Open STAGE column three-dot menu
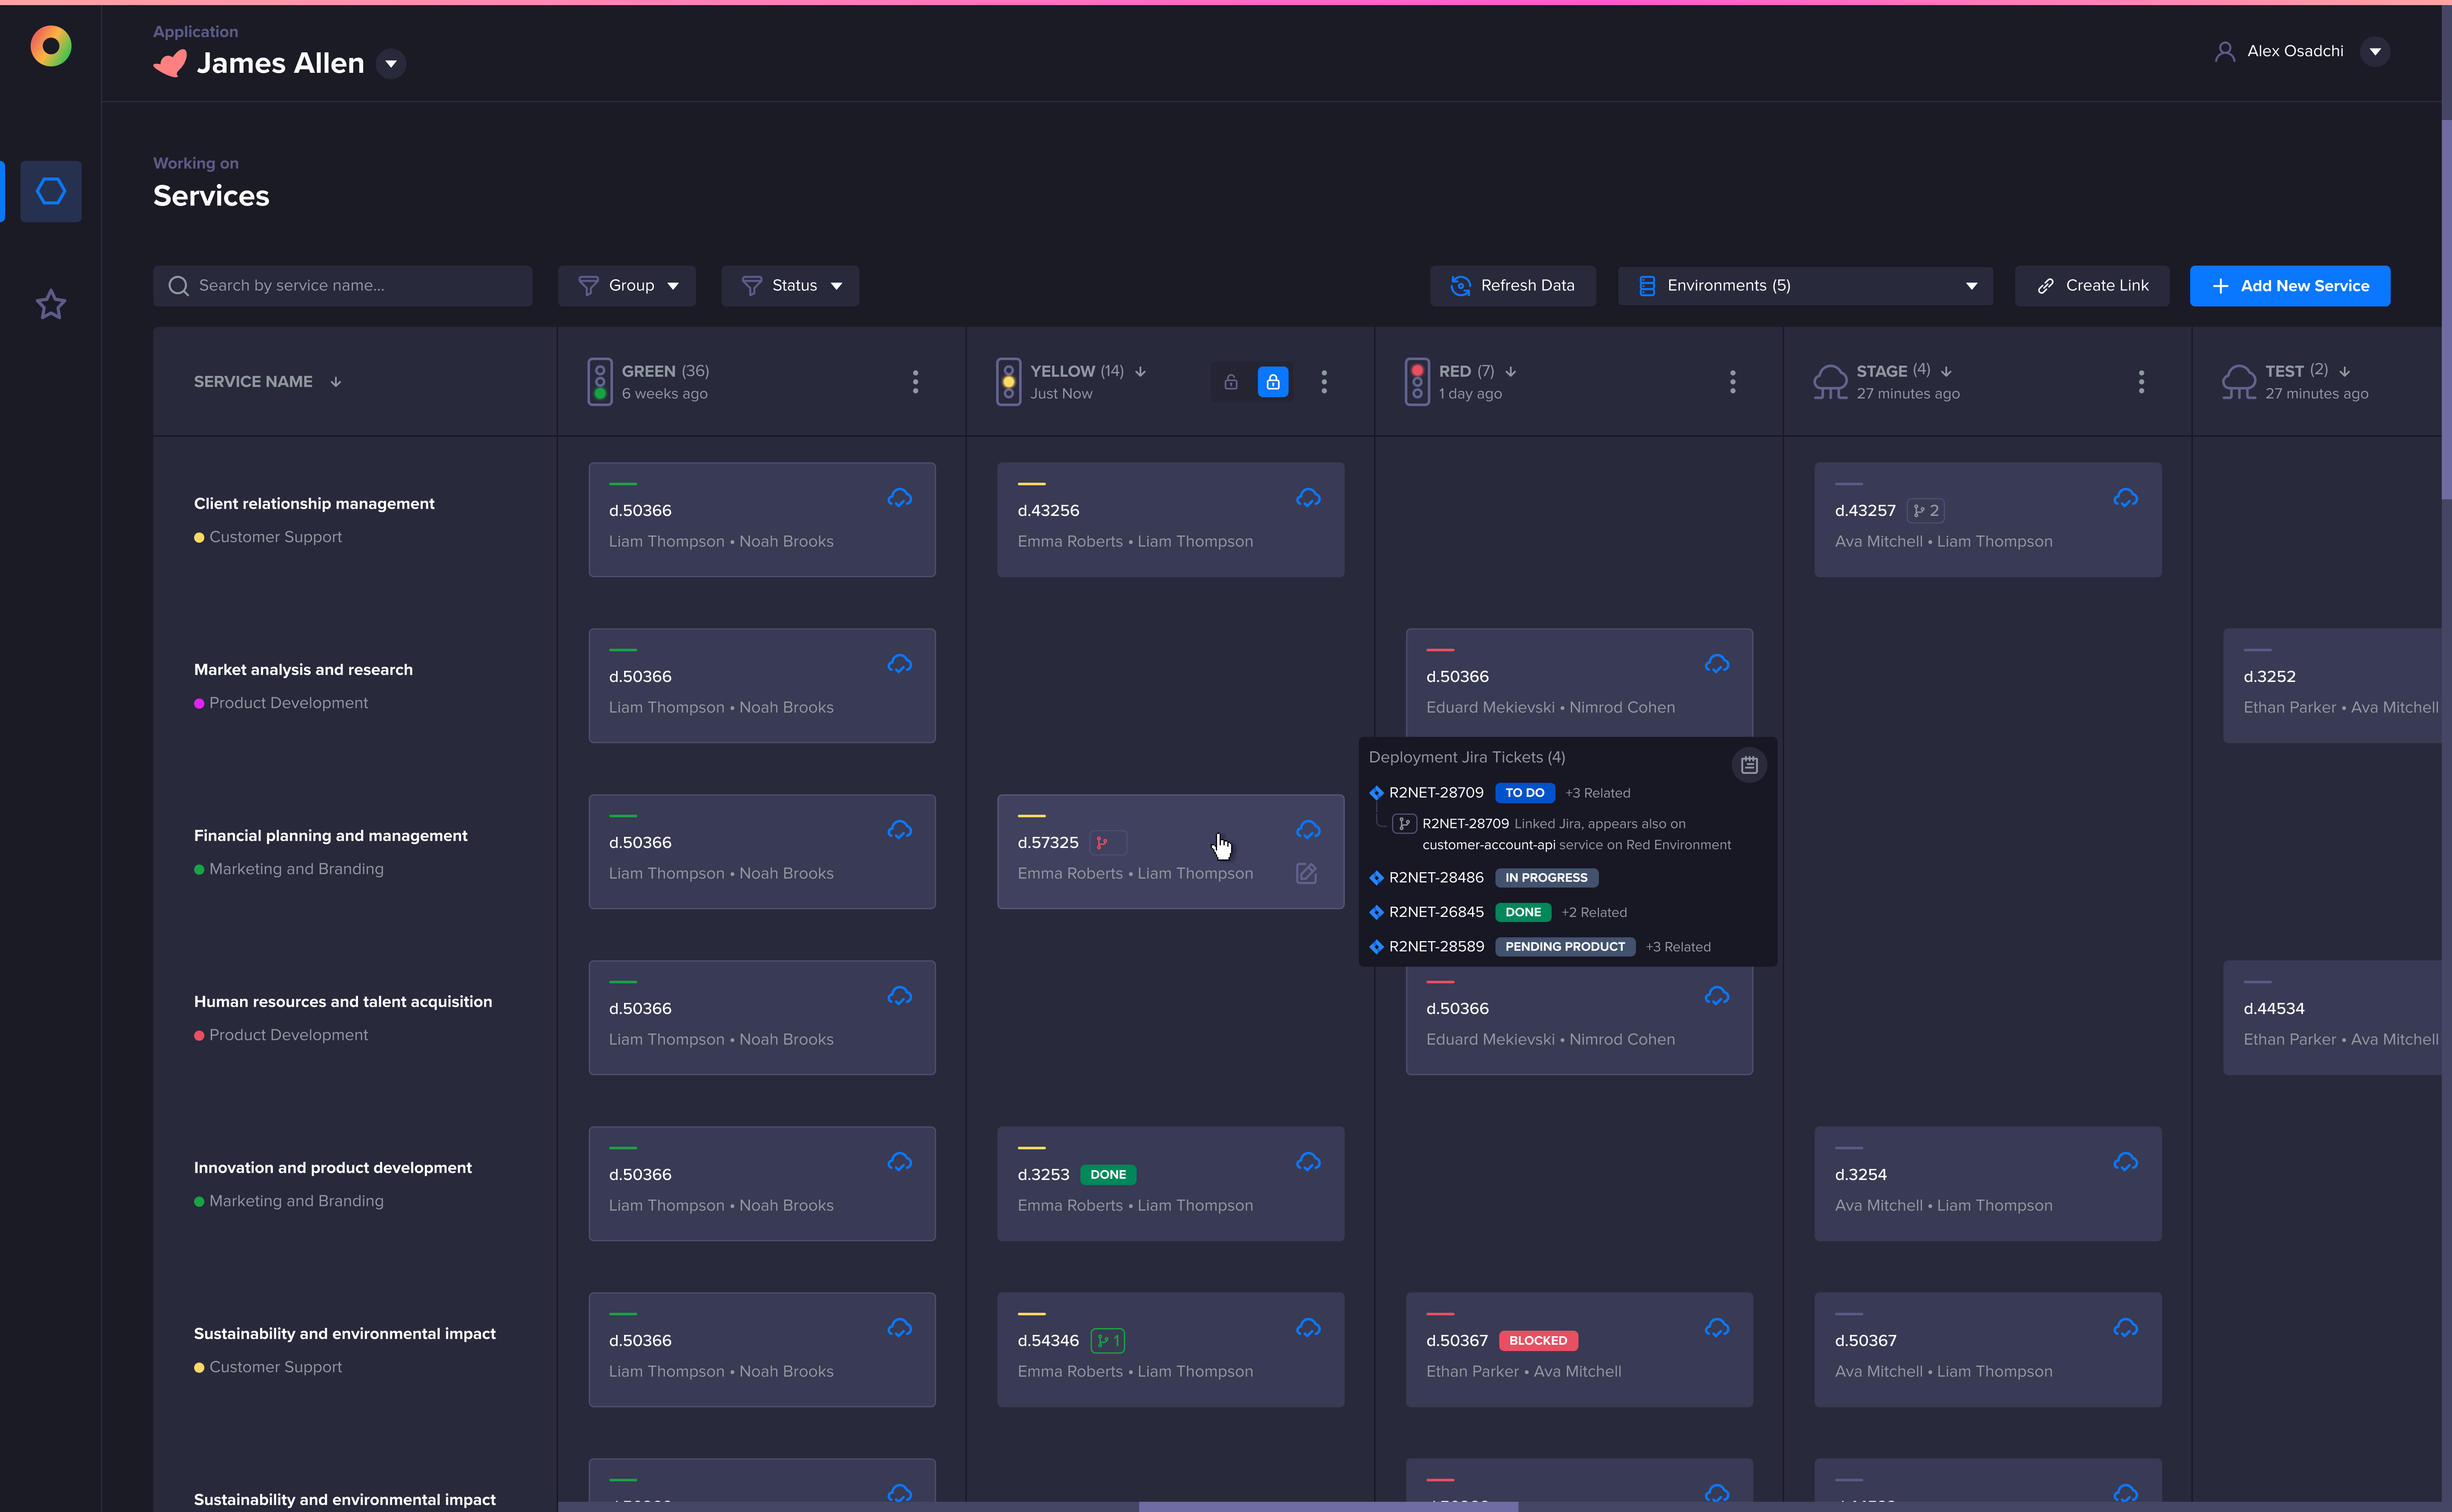 pyautogui.click(x=2141, y=382)
